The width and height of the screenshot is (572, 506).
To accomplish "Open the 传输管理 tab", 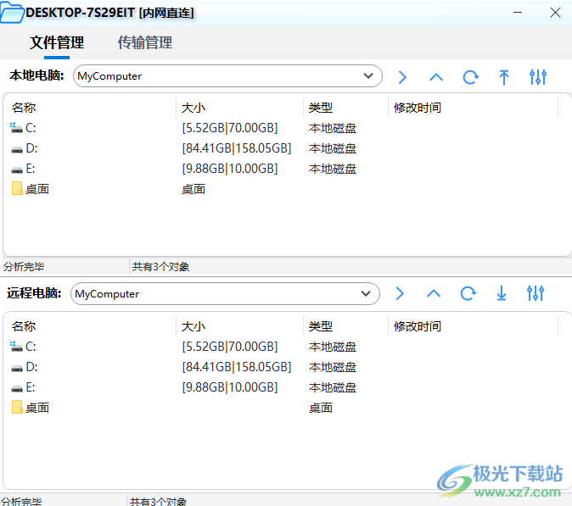I will [x=145, y=42].
